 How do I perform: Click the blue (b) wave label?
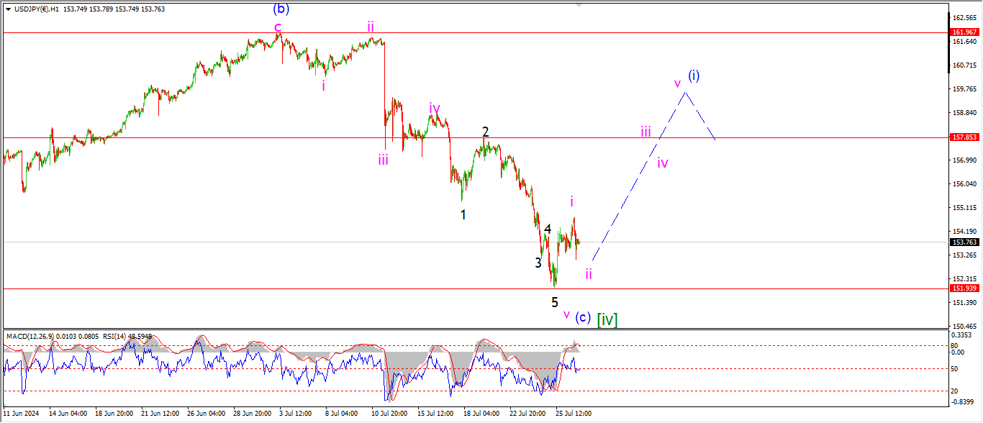[x=281, y=9]
